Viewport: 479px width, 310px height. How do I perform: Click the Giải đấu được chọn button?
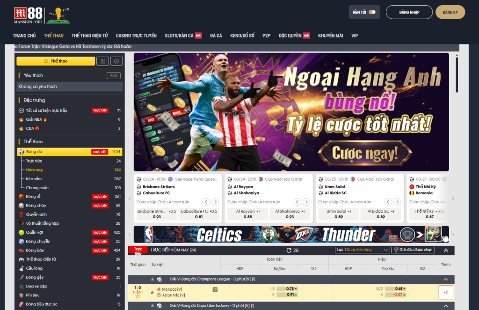(414, 250)
